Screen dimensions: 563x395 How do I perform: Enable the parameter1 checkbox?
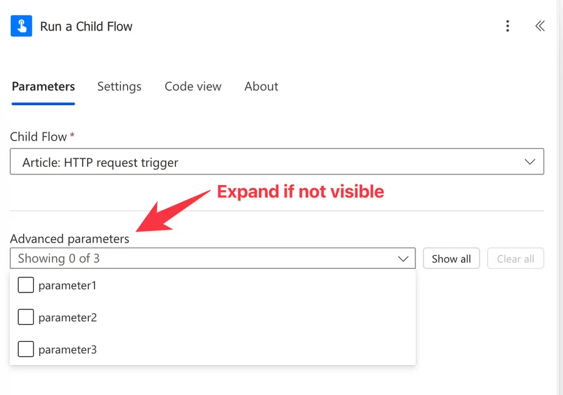[26, 286]
